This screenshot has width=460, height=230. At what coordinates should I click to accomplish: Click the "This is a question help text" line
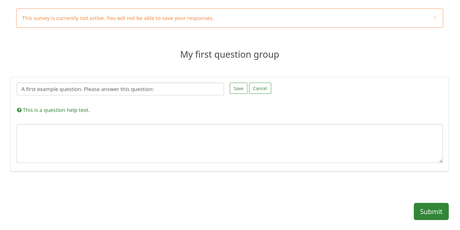tap(56, 110)
